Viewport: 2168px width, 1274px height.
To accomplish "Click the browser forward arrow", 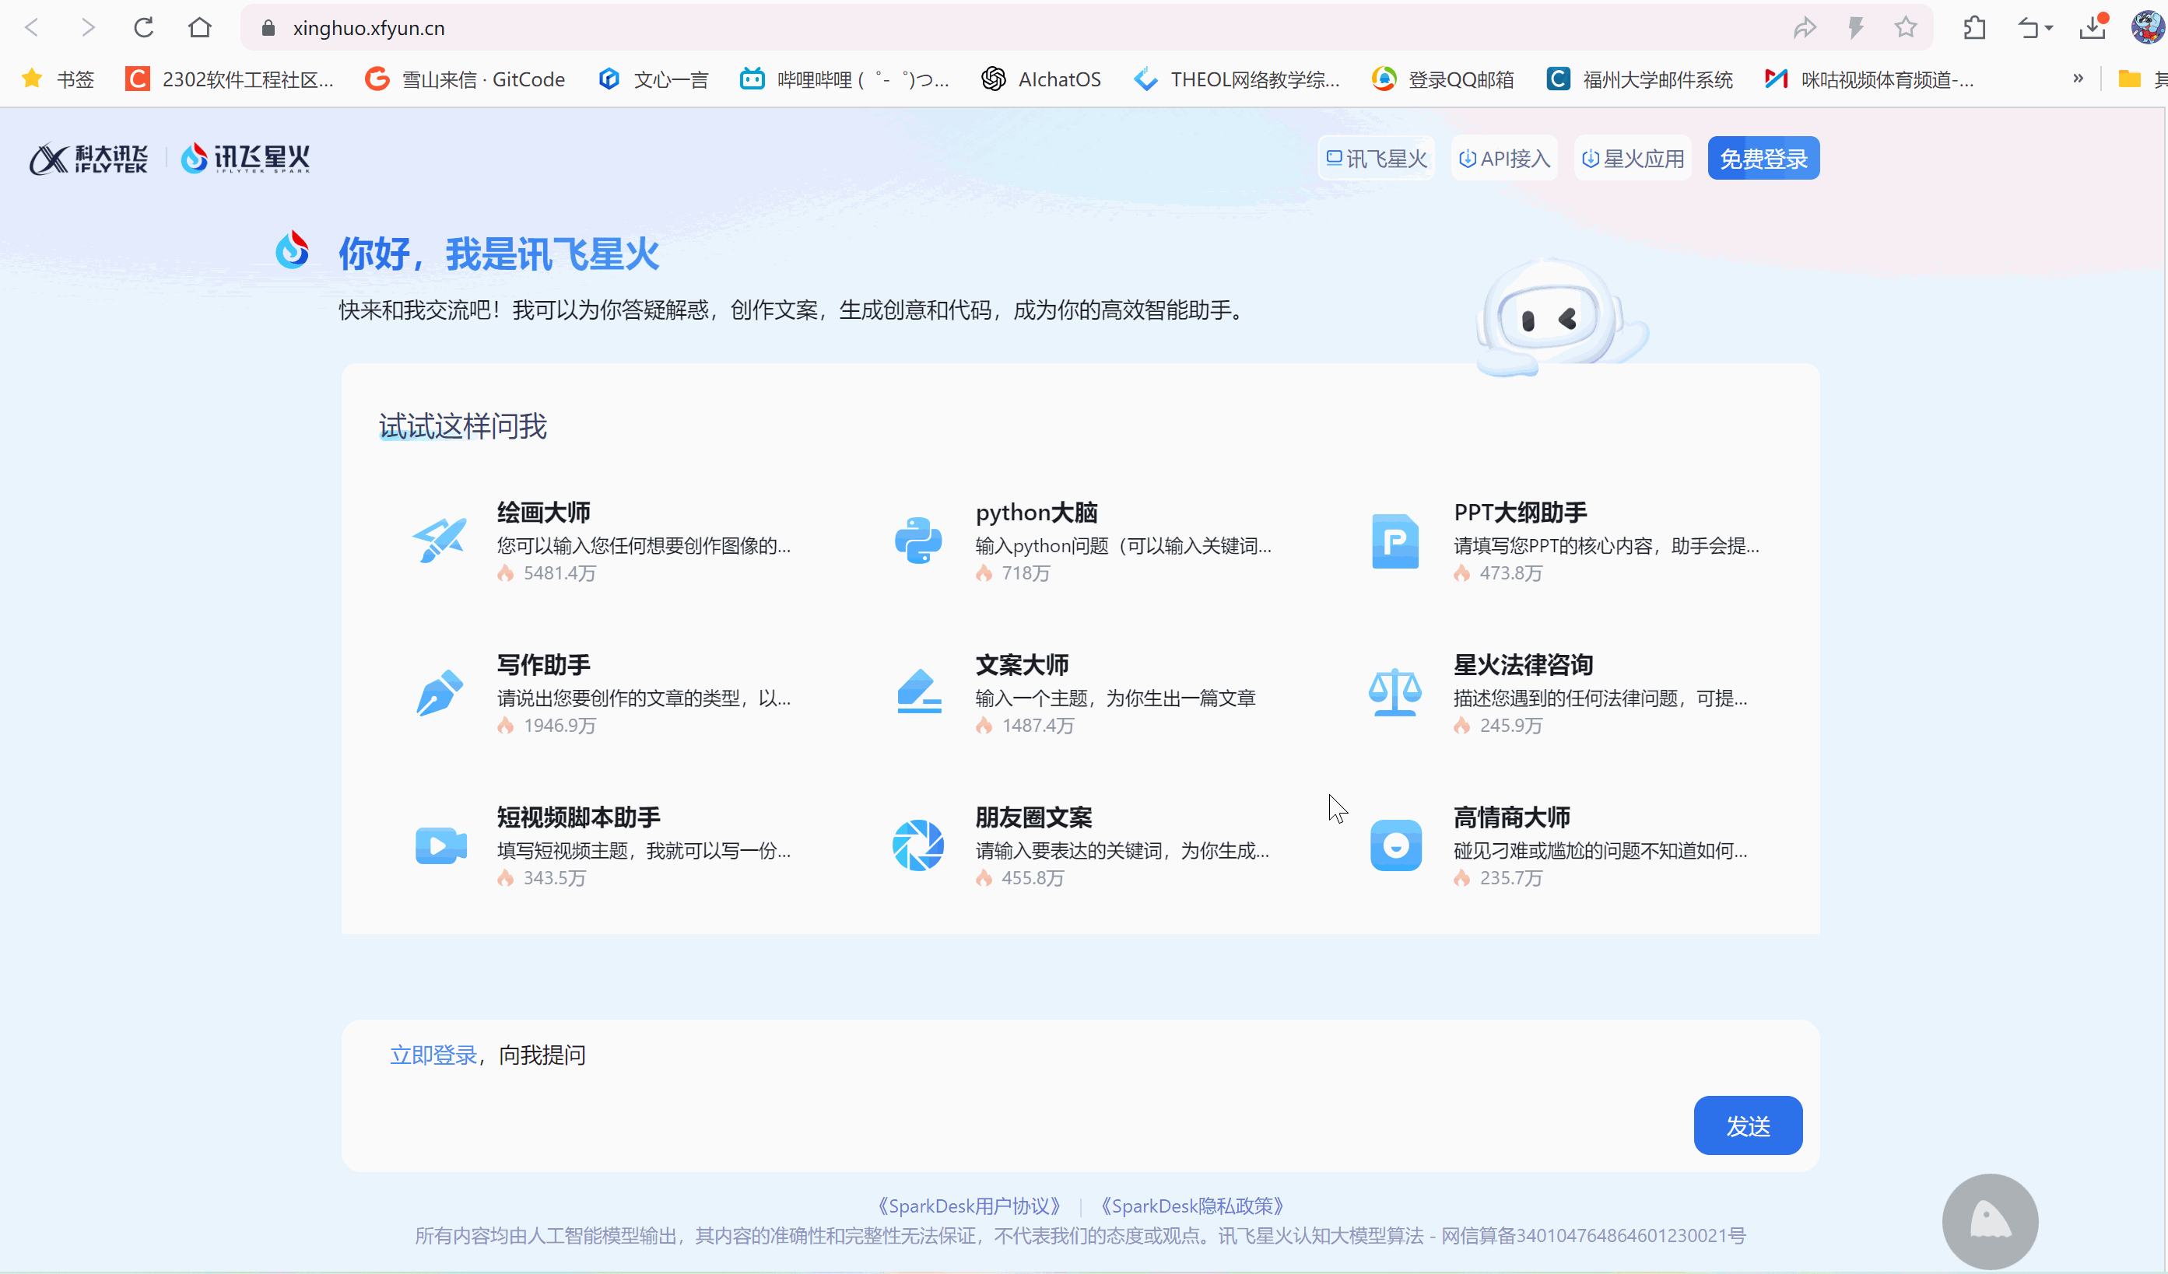I will coord(88,27).
